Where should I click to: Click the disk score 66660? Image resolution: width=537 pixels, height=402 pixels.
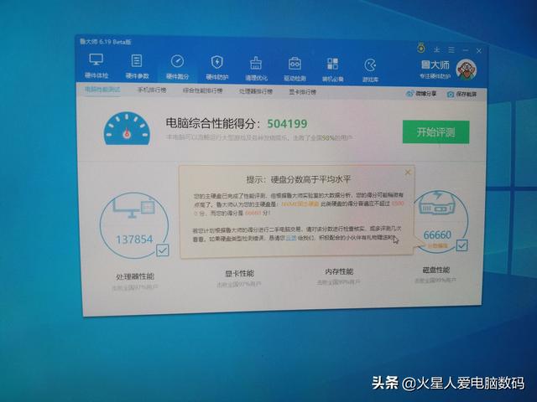coord(437,234)
